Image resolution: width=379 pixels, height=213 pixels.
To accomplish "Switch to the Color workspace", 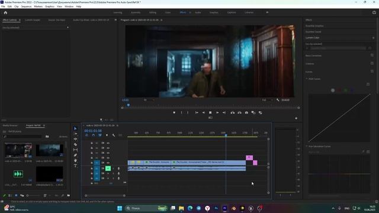I will [168, 12].
